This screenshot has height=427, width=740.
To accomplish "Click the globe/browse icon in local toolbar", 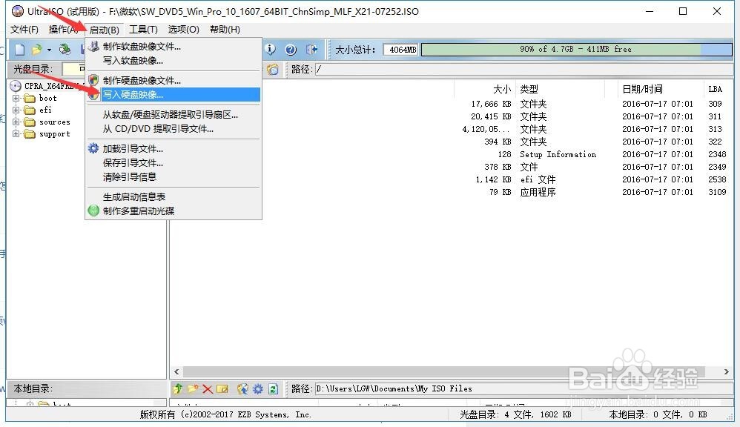I will (x=242, y=388).
